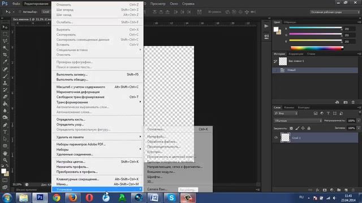Open Camera Raw preferences entry
Screen dimensions: 362x203
coord(157,189)
